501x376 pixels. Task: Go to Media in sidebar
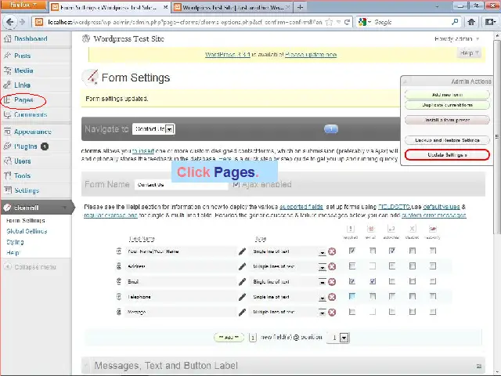23,70
